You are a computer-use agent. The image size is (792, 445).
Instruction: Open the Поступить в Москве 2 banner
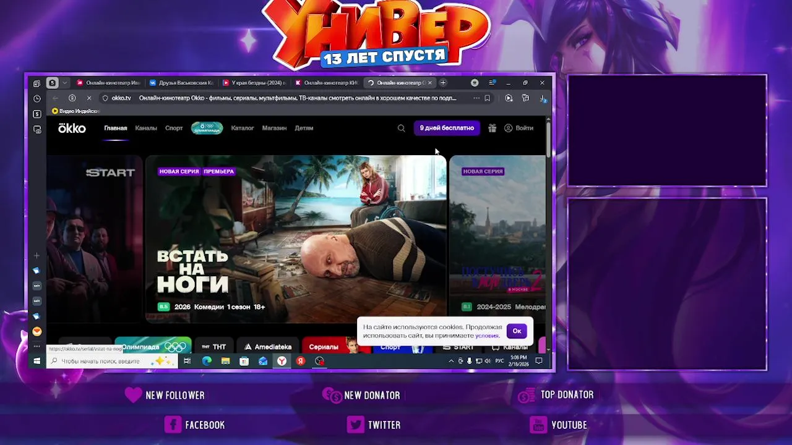(497, 239)
